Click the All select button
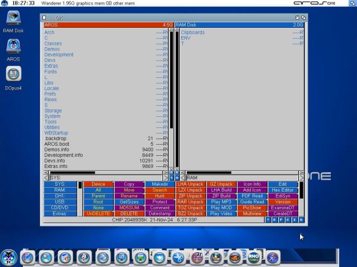The width and height of the screenshot is (357, 267). pos(98,190)
